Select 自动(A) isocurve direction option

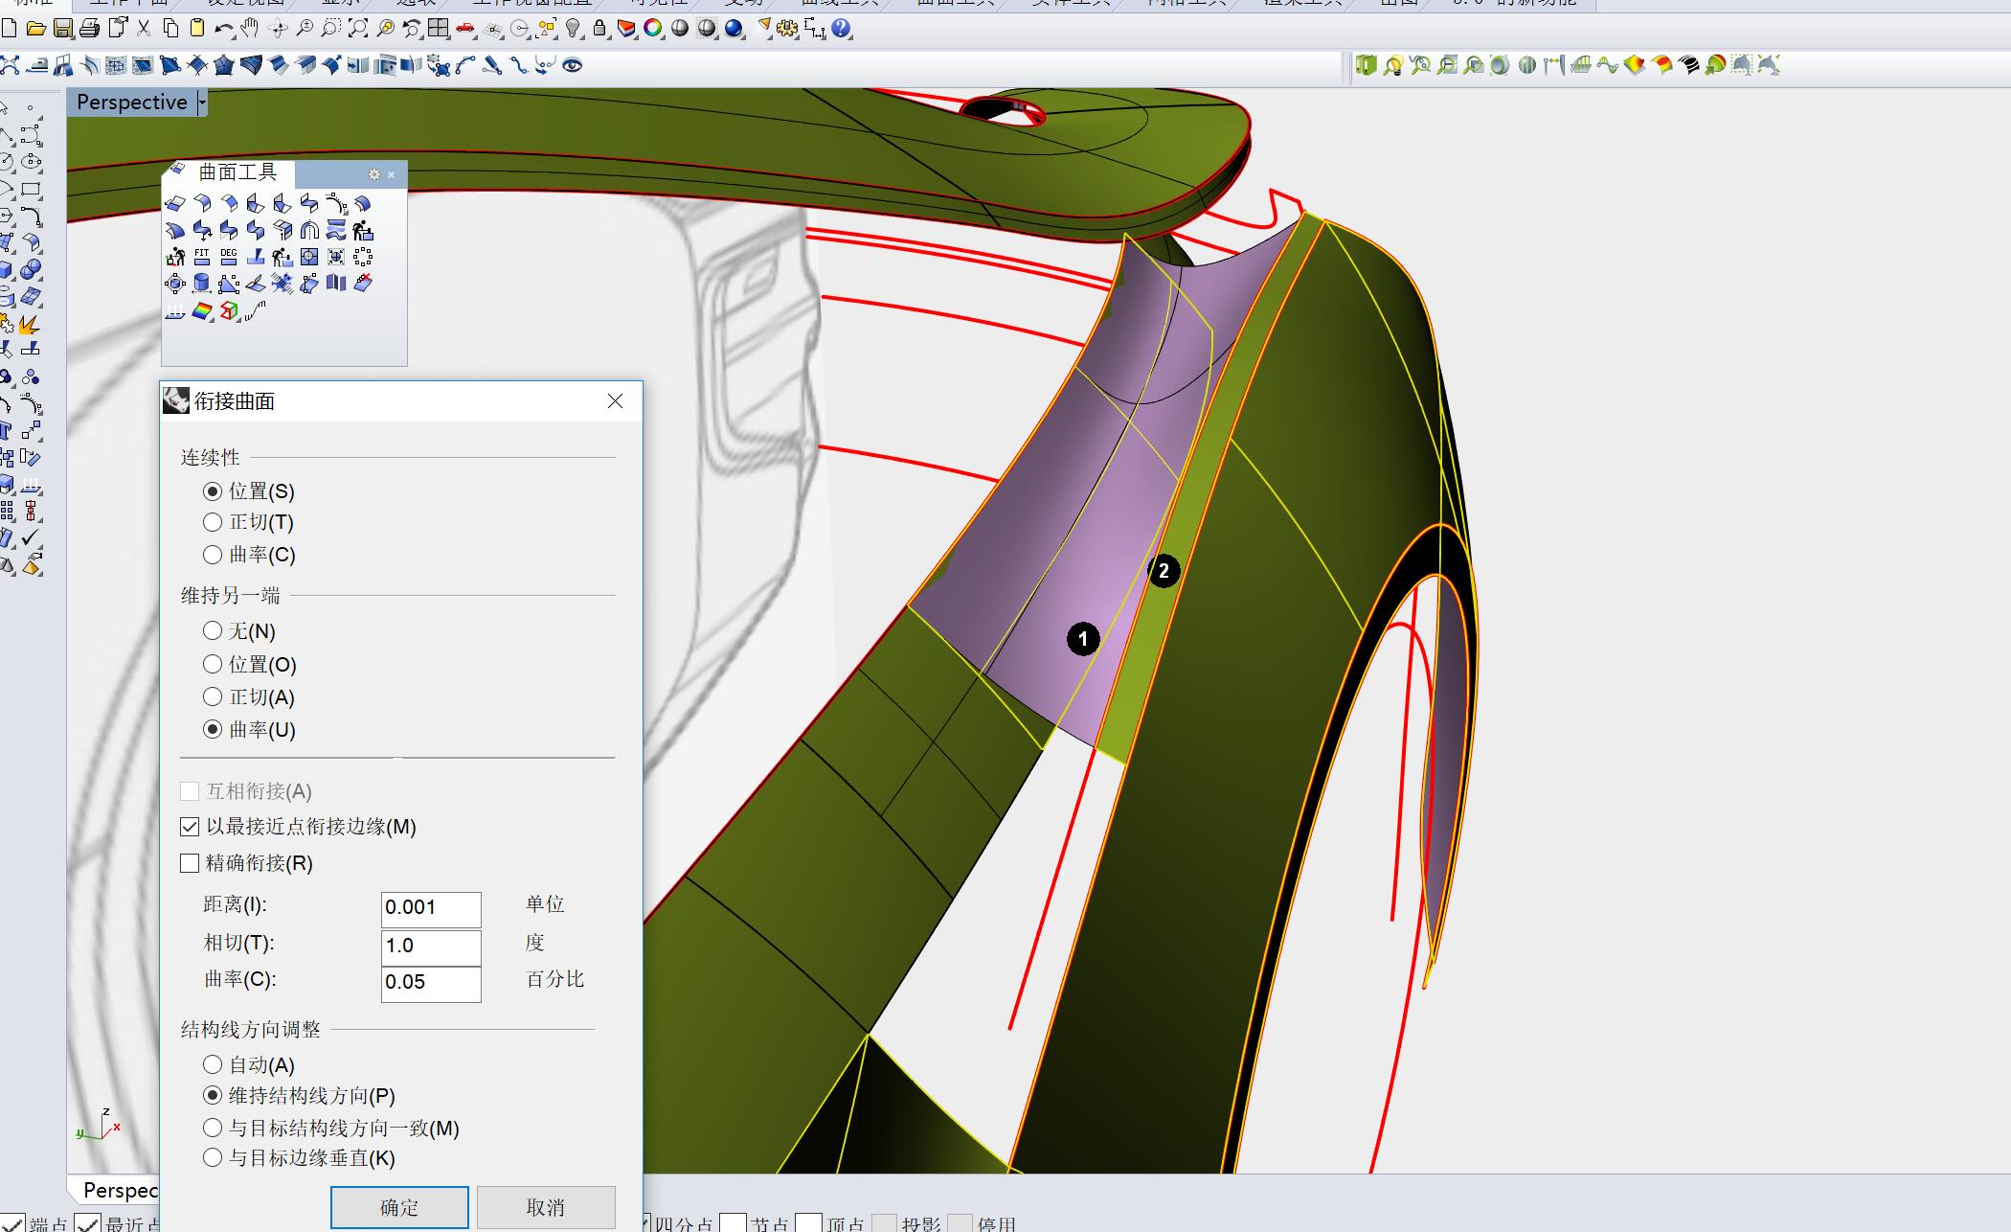coord(213,1064)
